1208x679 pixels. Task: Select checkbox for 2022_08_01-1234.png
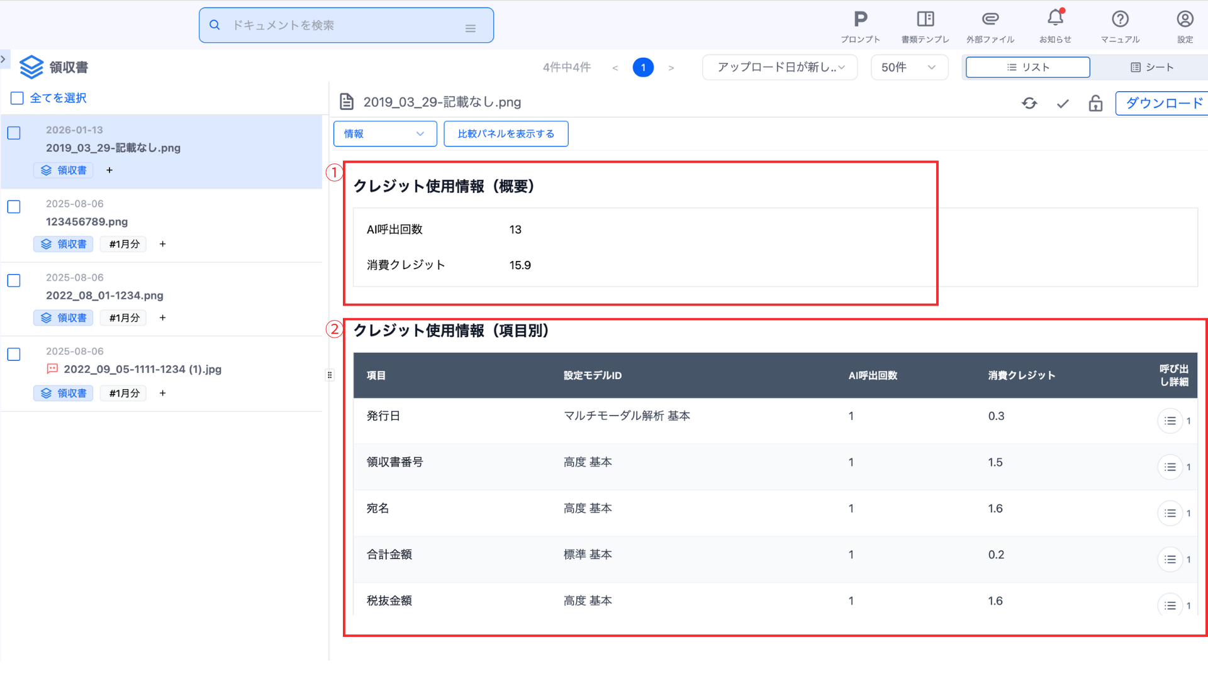pyautogui.click(x=14, y=280)
